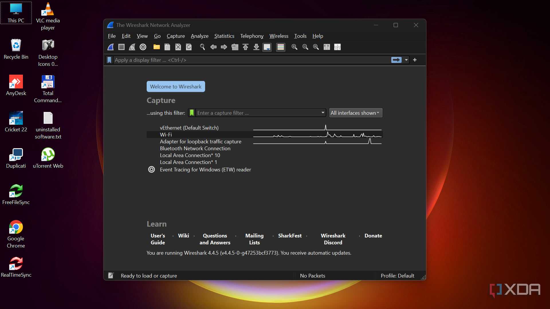The image size is (550, 309).
Task: Click the zoom in text icon
Action: (294, 47)
